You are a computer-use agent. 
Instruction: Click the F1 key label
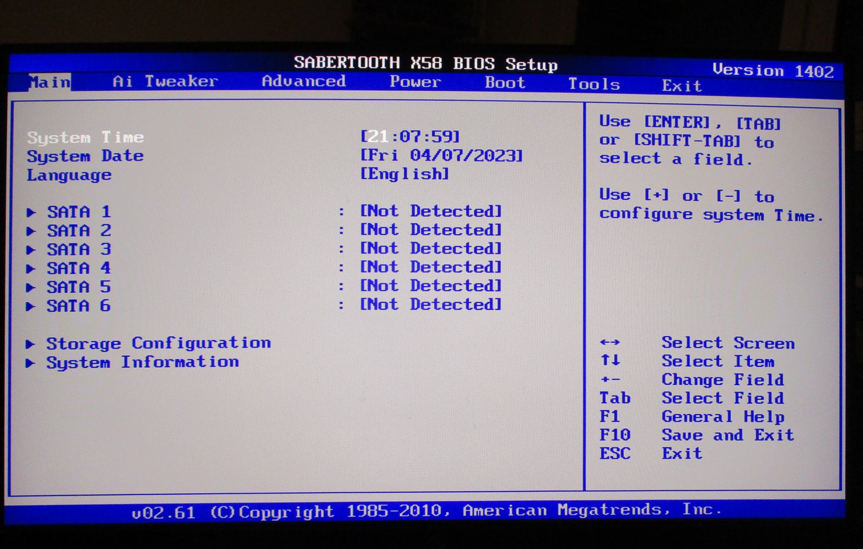click(x=610, y=416)
